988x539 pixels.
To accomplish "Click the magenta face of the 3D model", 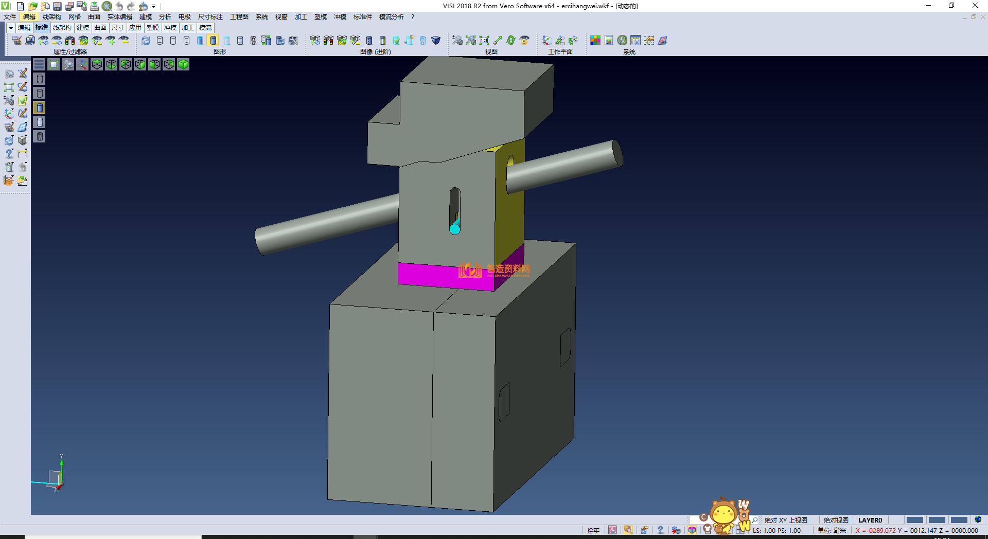I will tap(427, 274).
